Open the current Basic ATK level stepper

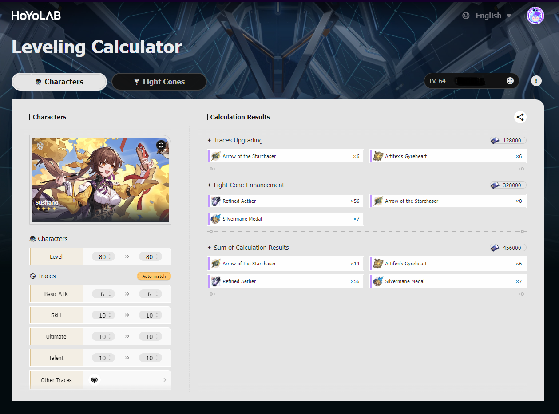pyautogui.click(x=103, y=294)
